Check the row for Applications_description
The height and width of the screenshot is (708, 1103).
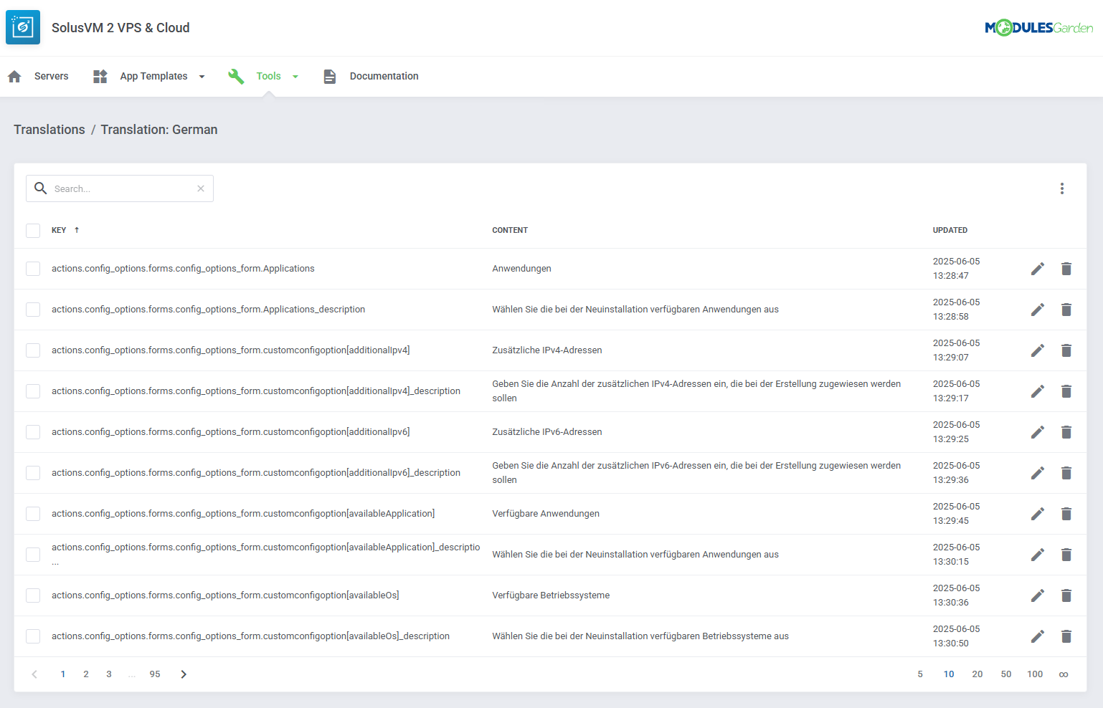click(33, 310)
